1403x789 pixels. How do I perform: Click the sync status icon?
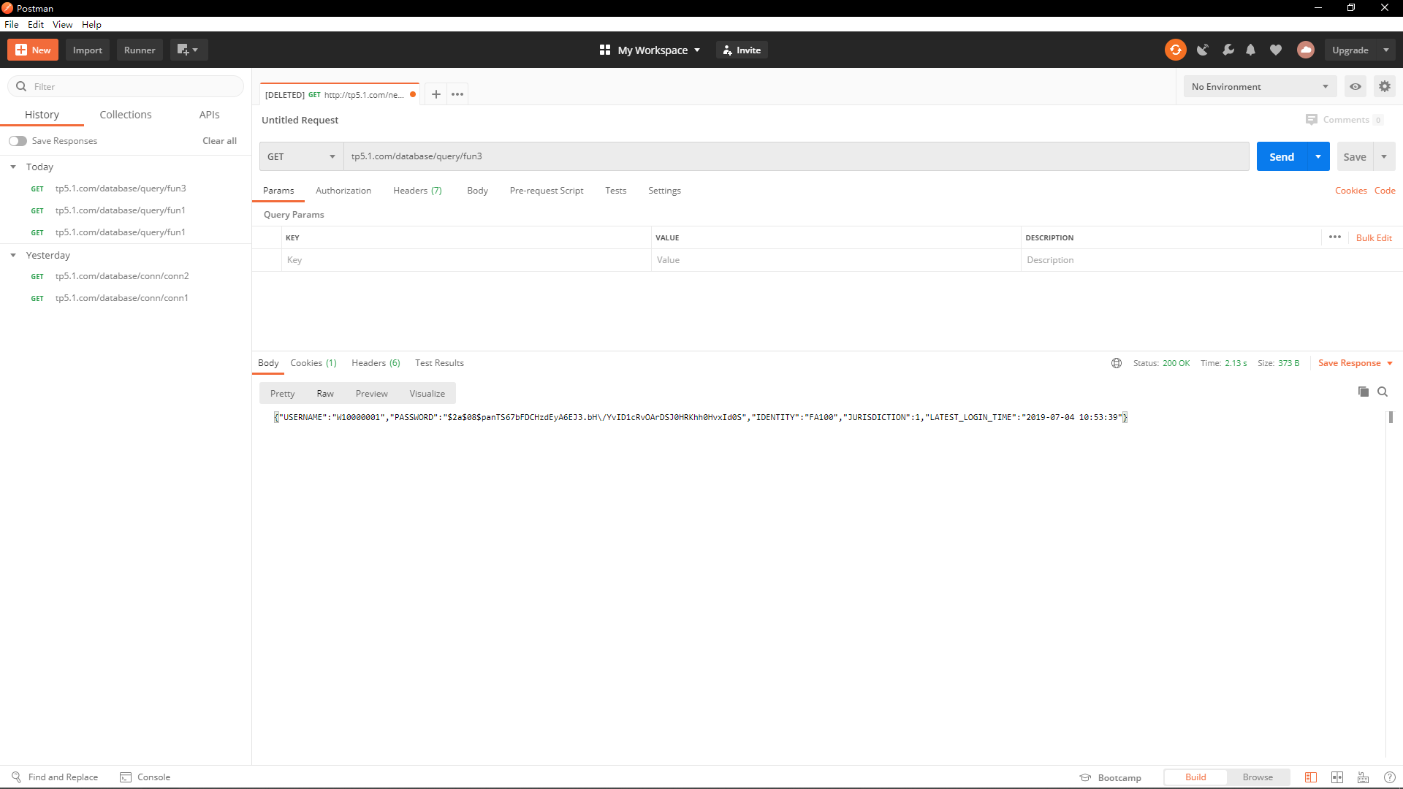(x=1175, y=50)
